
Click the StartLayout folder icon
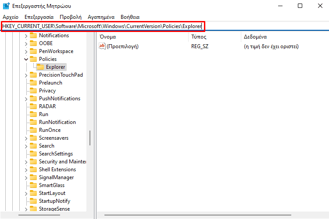33,193
